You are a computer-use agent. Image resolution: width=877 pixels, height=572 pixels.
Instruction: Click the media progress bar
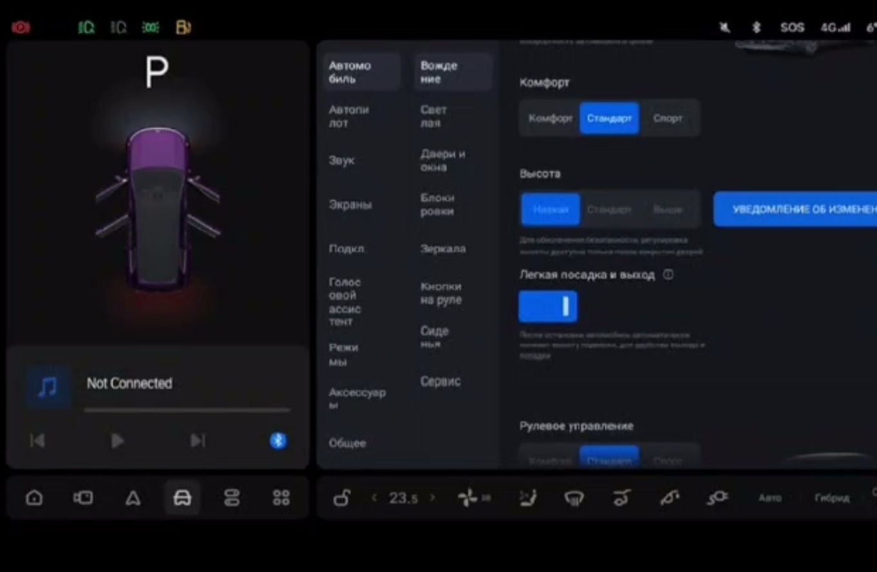tap(187, 410)
